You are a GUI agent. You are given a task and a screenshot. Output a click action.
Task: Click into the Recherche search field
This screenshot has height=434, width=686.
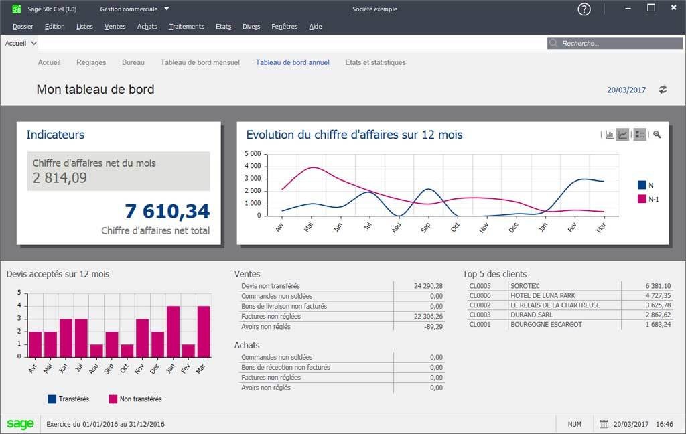point(616,43)
